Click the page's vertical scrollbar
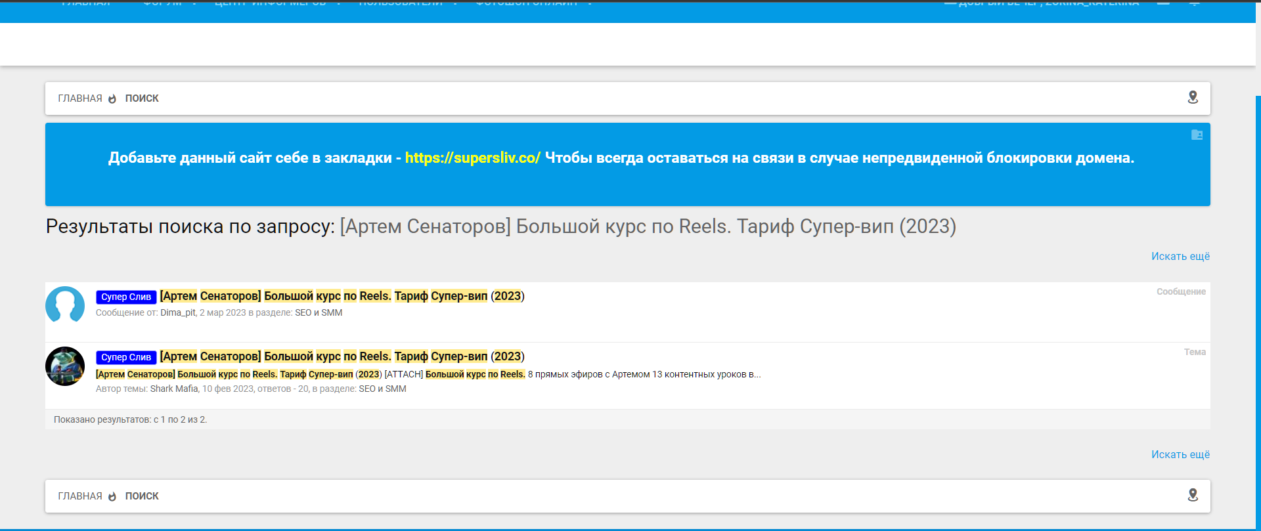Viewport: 1261px width, 531px height. pyautogui.click(x=1258, y=312)
